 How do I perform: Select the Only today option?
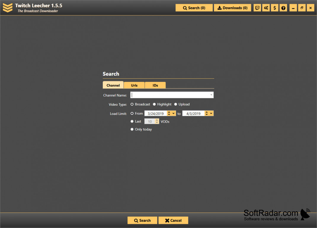(x=141, y=129)
